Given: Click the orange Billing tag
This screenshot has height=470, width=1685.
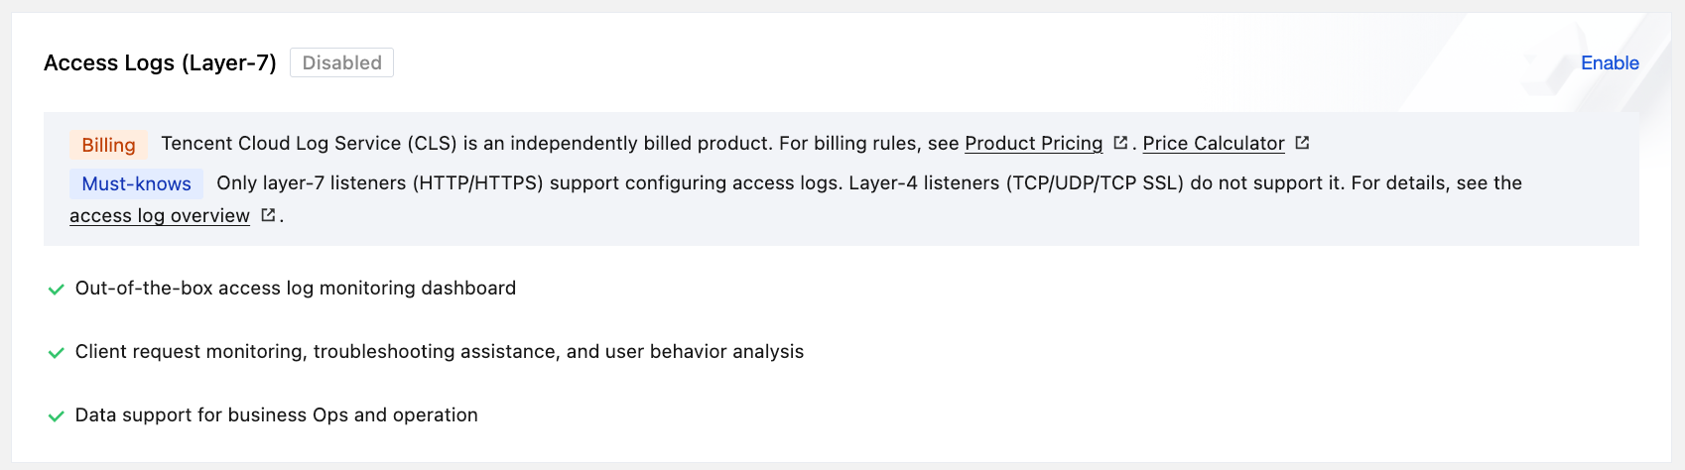Looking at the screenshot, I should [x=108, y=145].
